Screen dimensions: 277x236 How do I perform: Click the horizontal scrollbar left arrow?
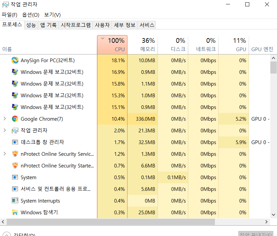click(x=3, y=222)
